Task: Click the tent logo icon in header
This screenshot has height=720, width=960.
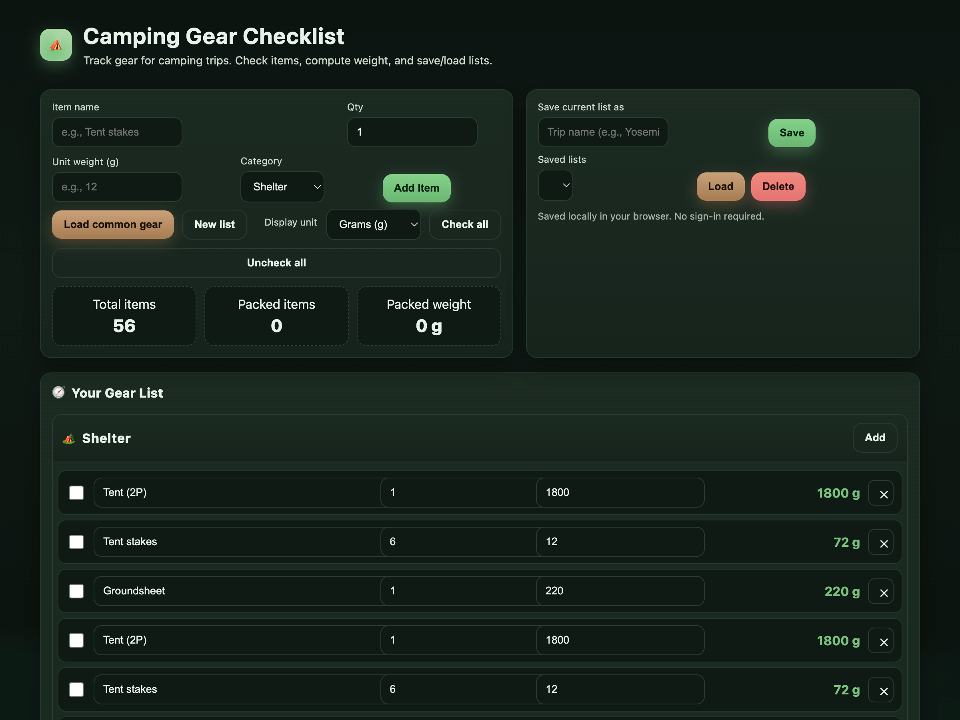Action: pos(56,45)
